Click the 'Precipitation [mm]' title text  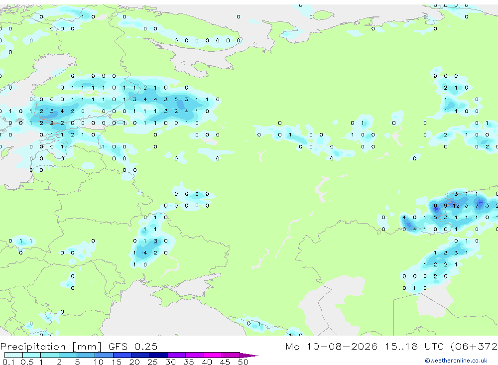pos(51,346)
